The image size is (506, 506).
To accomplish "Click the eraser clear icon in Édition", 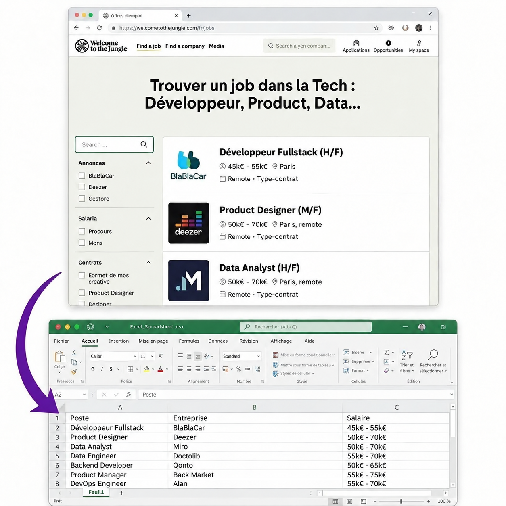I will point(387,370).
